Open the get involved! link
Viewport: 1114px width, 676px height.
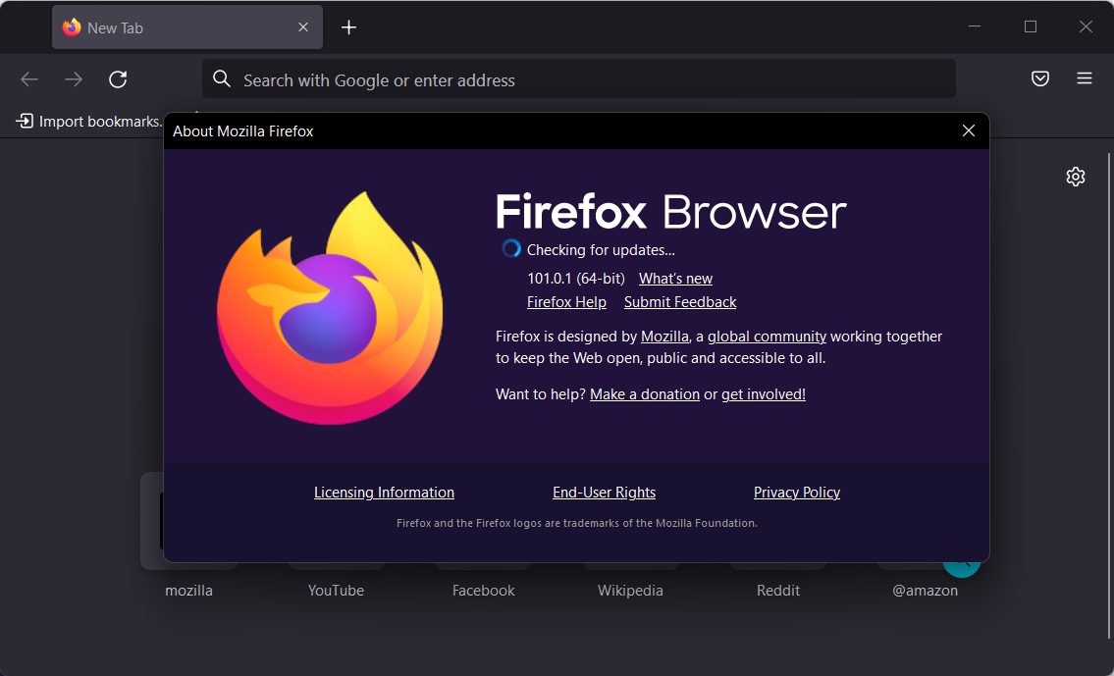(x=763, y=394)
